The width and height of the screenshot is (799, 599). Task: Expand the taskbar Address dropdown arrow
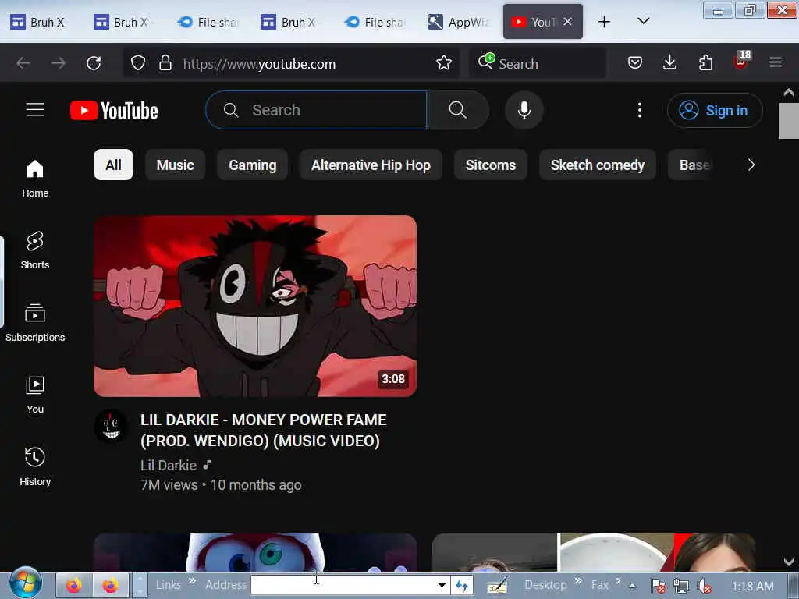442,585
